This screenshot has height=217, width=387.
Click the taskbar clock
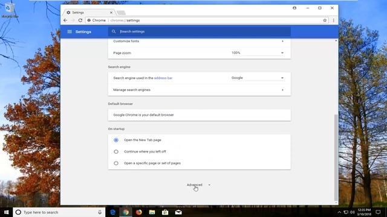tap(364, 212)
